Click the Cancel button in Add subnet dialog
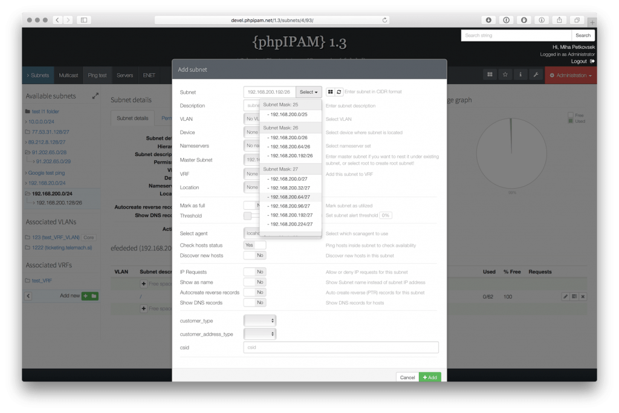 [x=407, y=377]
